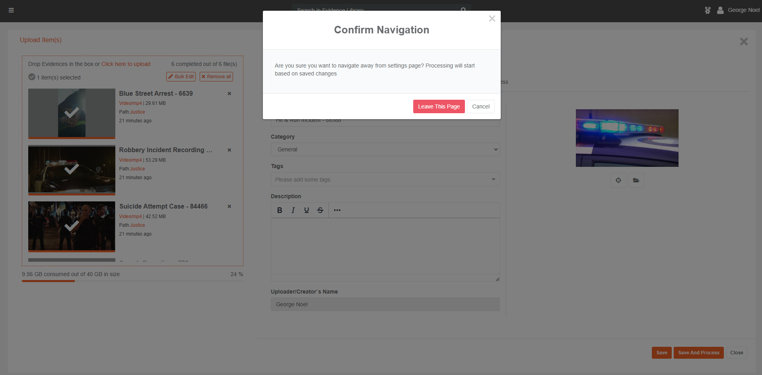This screenshot has width=762, height=375.
Task: Toggle strikethrough formatting
Action: (x=320, y=210)
